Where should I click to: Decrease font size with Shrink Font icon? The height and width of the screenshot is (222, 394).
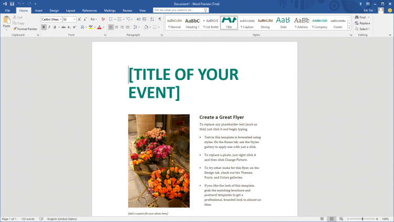pyautogui.click(x=85, y=19)
